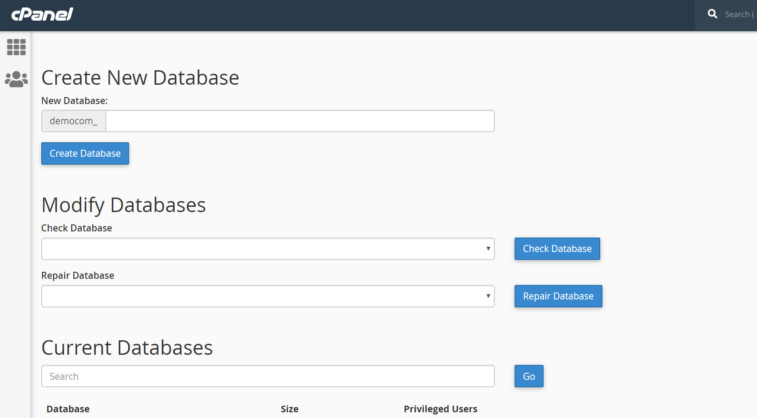This screenshot has height=418, width=757.
Task: Click the Current Databases search box
Action: click(267, 376)
